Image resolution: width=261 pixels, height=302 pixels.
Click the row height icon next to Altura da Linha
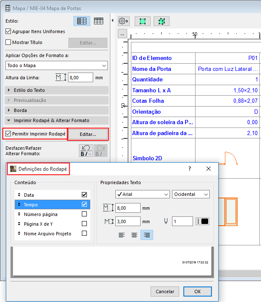click(61, 78)
